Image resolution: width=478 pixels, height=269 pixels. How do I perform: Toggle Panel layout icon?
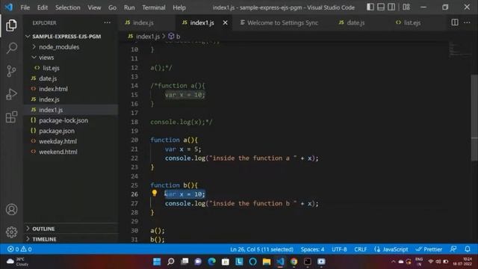[x=381, y=7]
